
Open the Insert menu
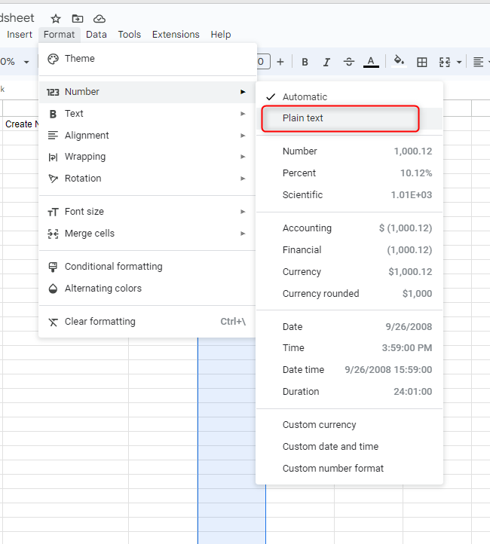click(20, 35)
